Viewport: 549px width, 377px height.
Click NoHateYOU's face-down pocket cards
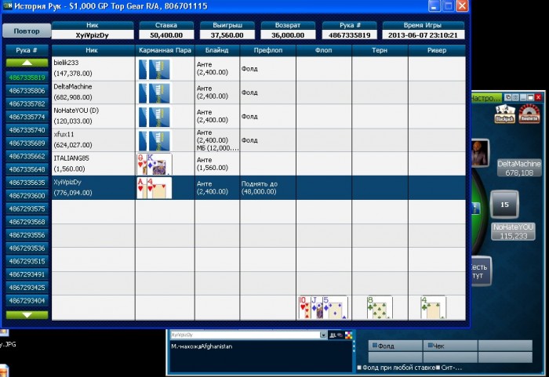click(x=155, y=117)
